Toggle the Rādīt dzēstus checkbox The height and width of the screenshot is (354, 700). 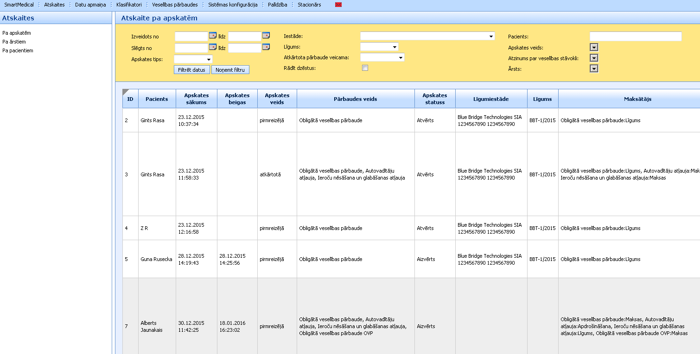point(365,68)
